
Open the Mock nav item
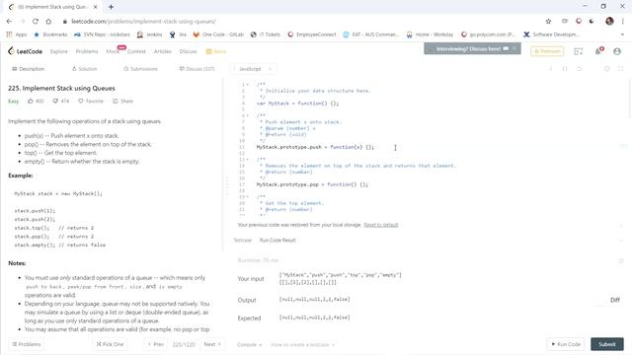[x=113, y=51]
